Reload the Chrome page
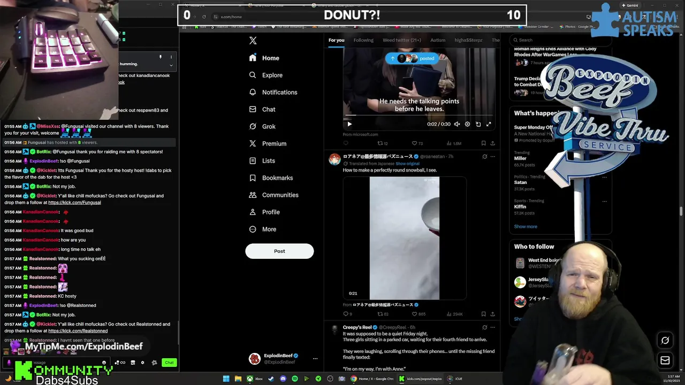Viewport: 685px width, 385px height. point(204,17)
